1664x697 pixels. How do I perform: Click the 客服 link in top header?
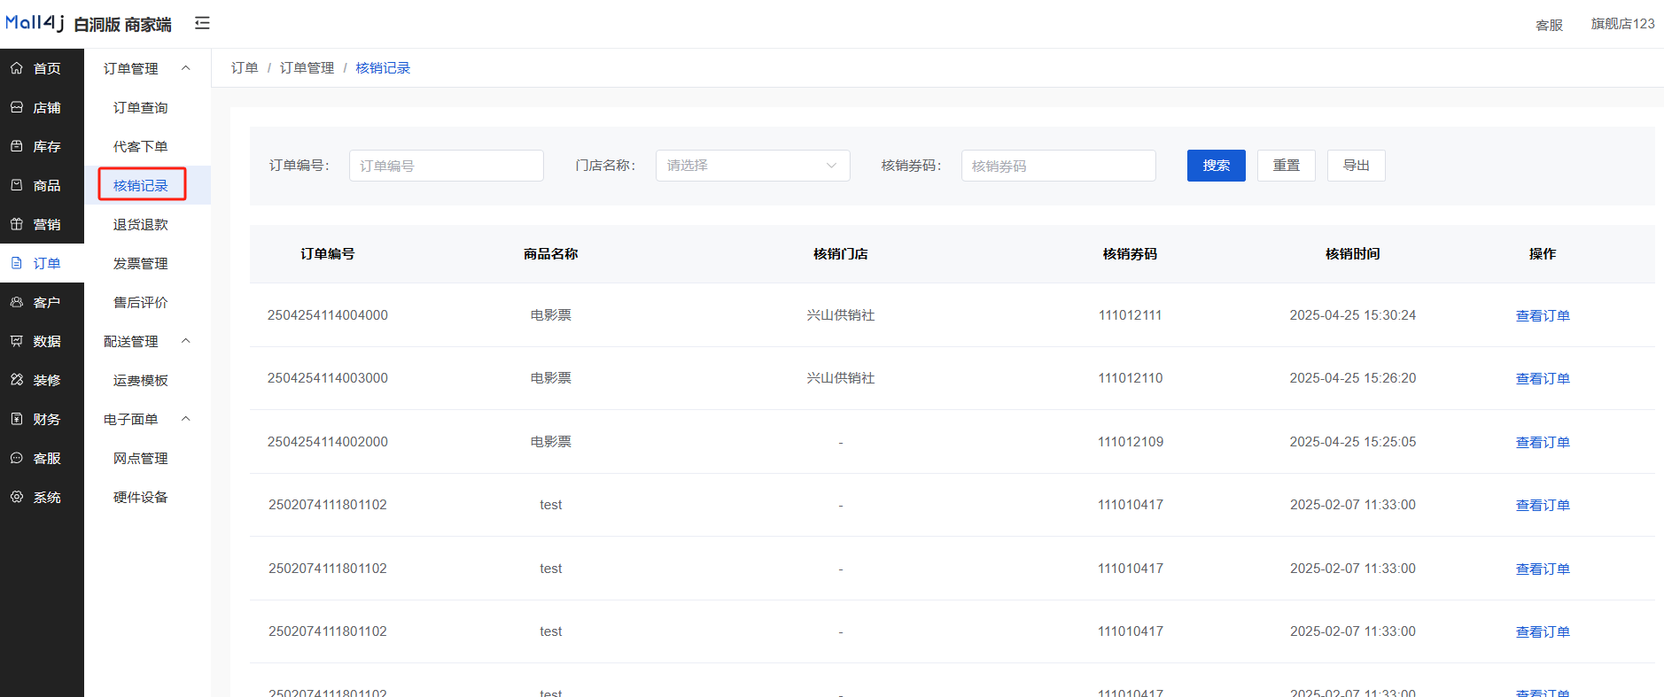pos(1549,25)
